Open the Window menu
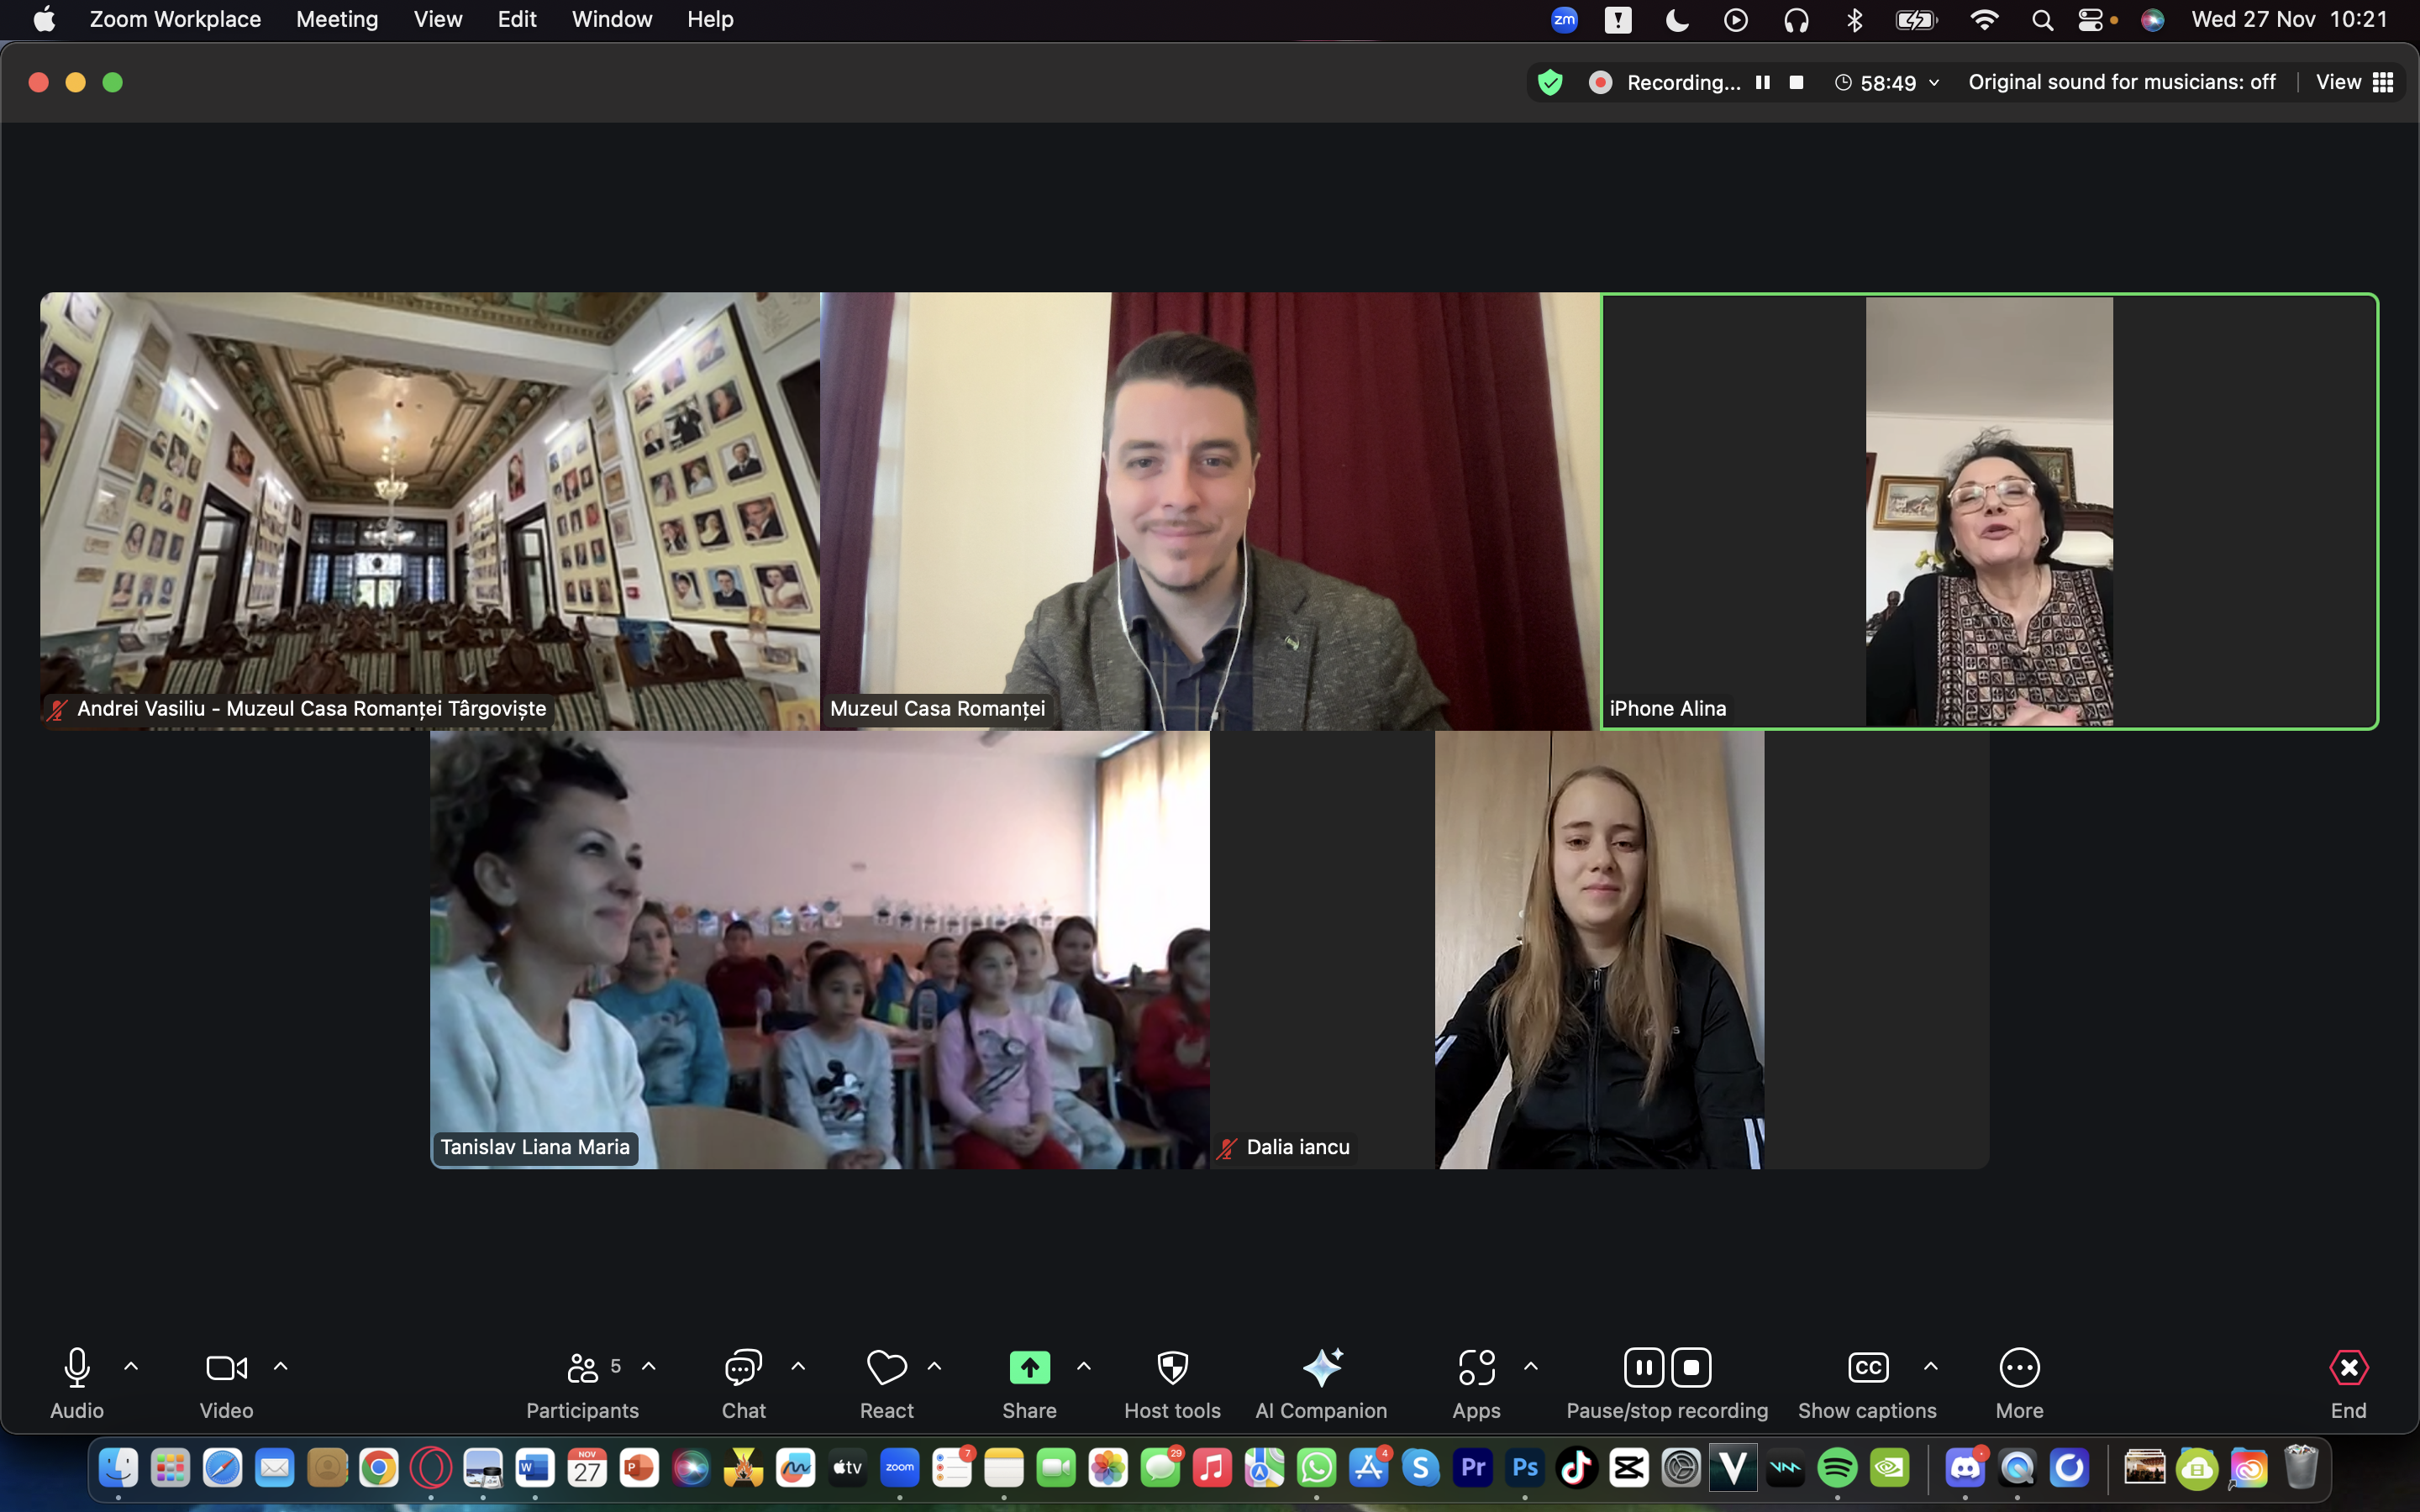This screenshot has height=1512, width=2420. [611, 19]
